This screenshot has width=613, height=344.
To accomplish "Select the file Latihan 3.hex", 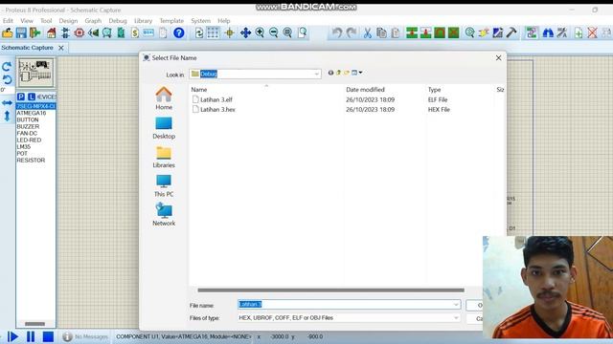I will coord(214,110).
